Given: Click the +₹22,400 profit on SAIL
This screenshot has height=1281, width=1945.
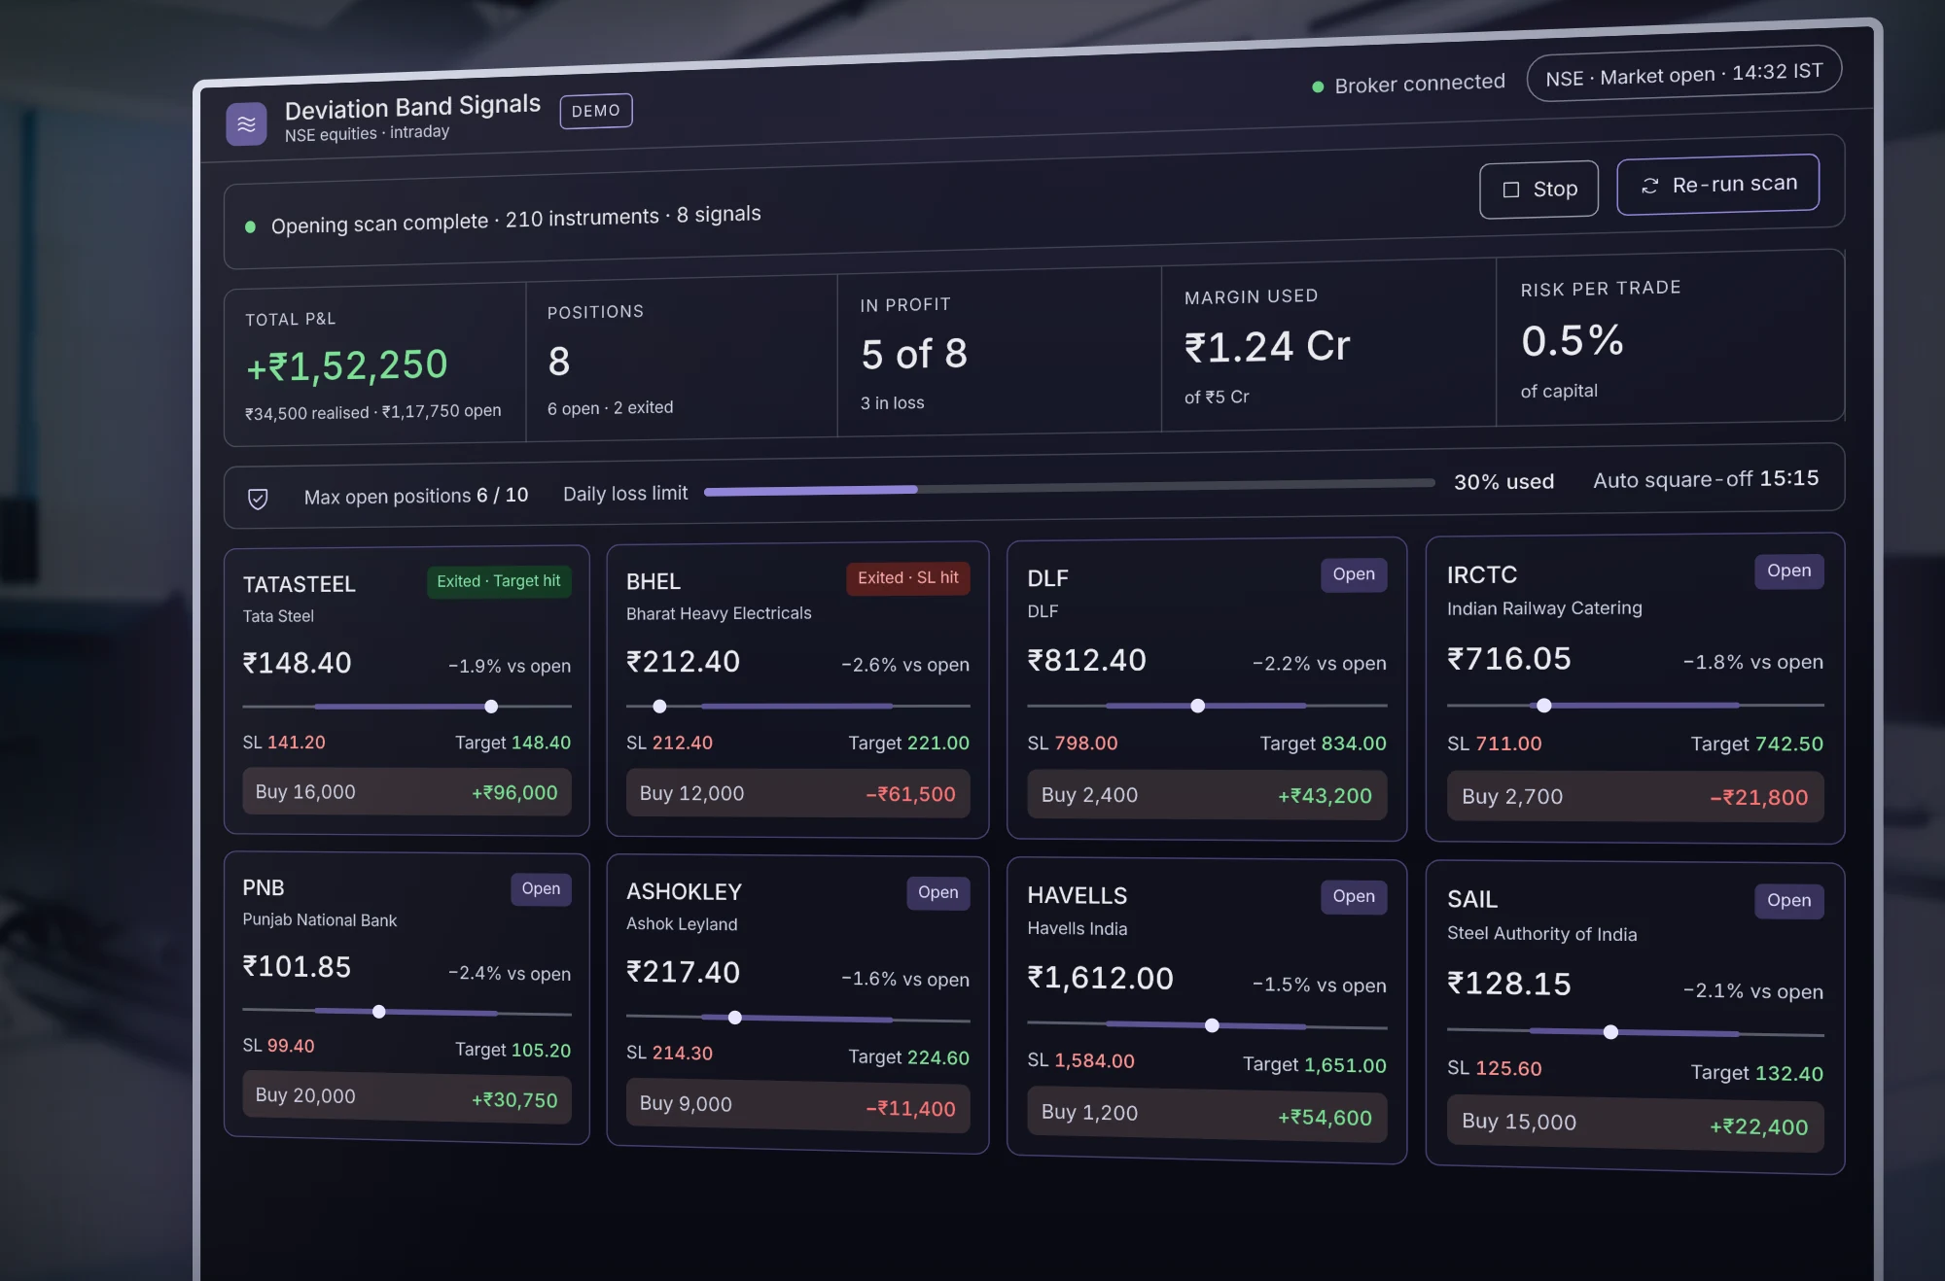Looking at the screenshot, I should pos(1758,1127).
